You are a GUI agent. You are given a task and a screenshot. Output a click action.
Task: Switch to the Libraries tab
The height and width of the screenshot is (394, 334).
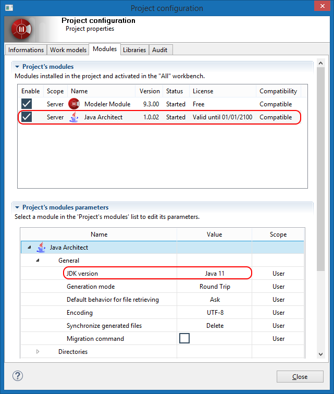coord(134,50)
